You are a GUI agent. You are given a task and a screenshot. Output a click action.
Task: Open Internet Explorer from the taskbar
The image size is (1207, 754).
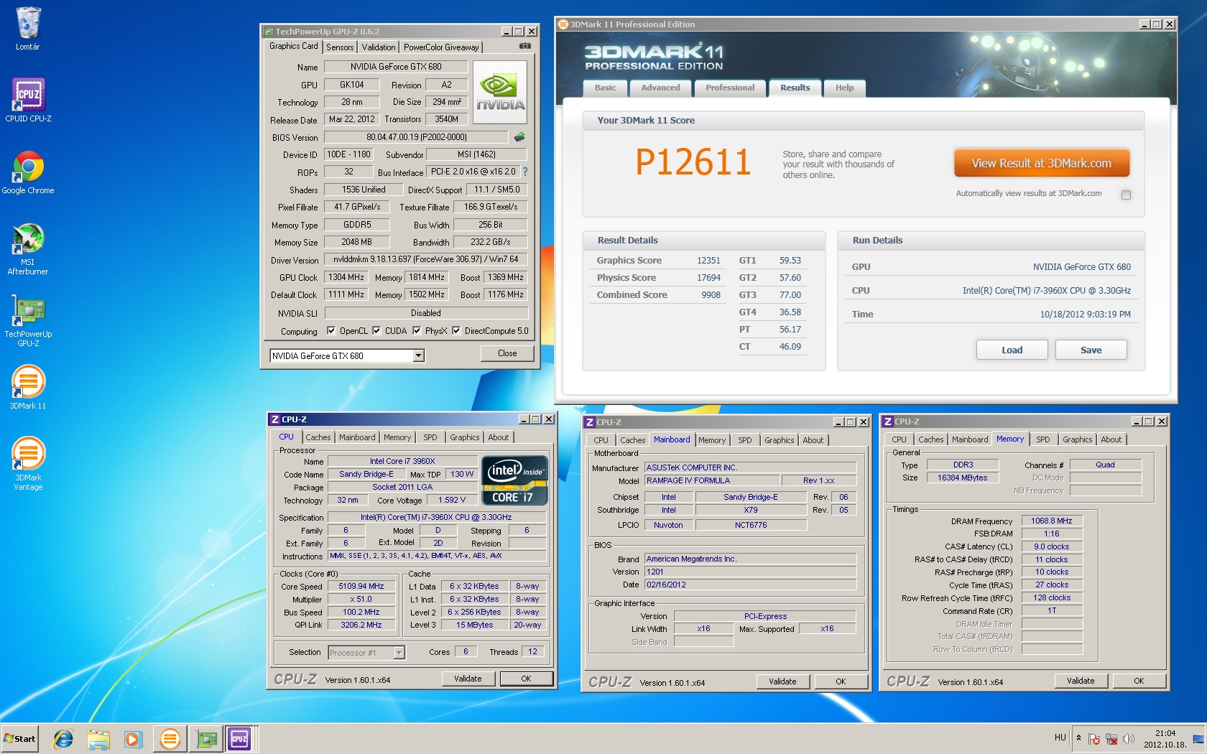(63, 739)
